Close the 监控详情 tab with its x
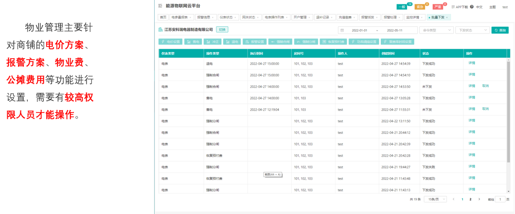 [x=422, y=17]
